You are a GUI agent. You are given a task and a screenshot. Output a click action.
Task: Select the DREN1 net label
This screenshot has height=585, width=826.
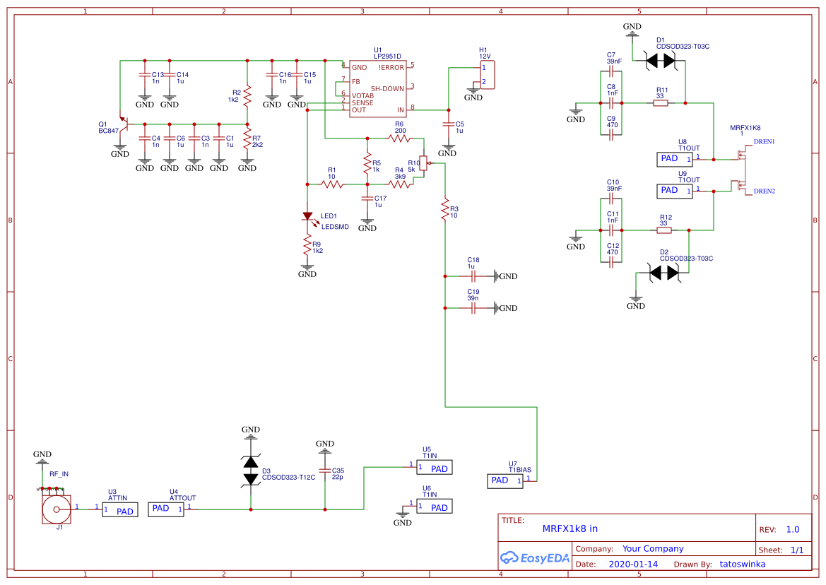pyautogui.click(x=765, y=141)
